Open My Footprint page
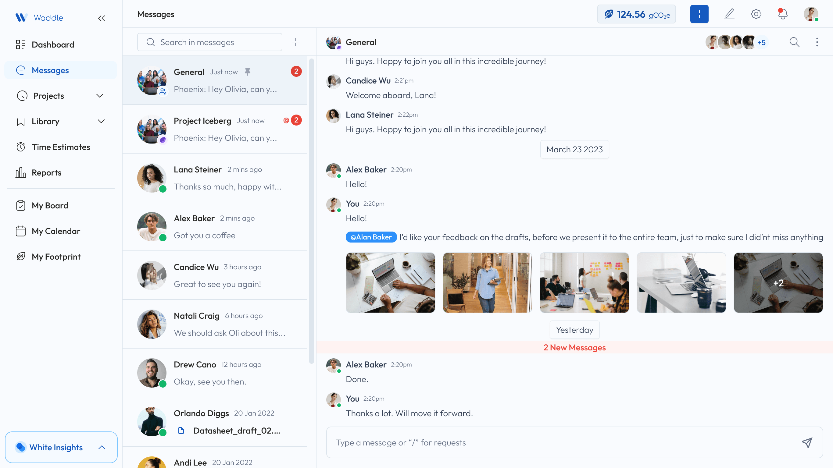The height and width of the screenshot is (468, 833). click(x=61, y=257)
